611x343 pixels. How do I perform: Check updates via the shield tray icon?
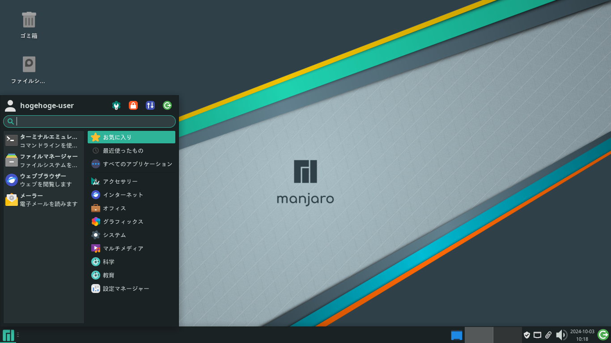527,335
